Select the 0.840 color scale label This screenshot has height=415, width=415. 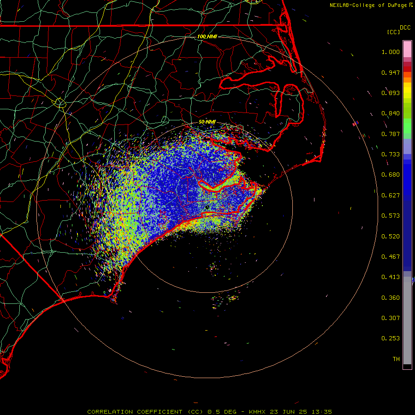pos(391,113)
